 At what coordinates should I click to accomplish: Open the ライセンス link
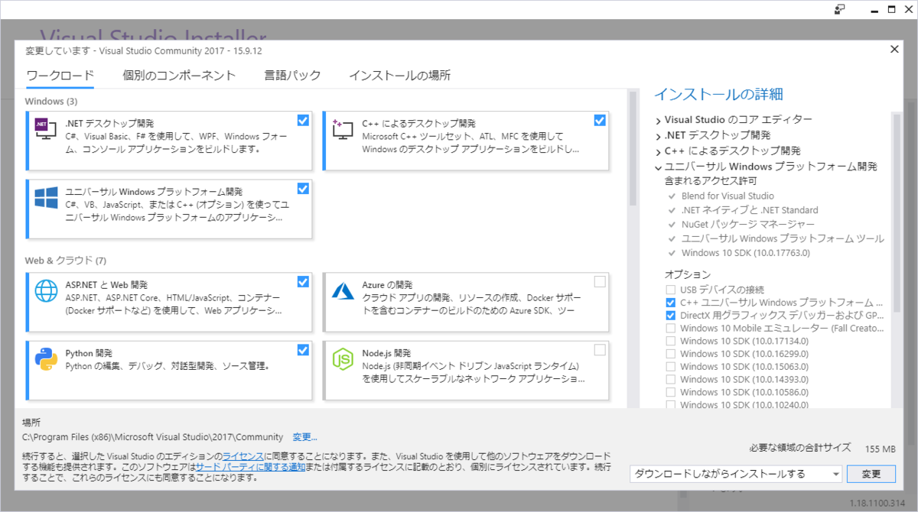(242, 455)
